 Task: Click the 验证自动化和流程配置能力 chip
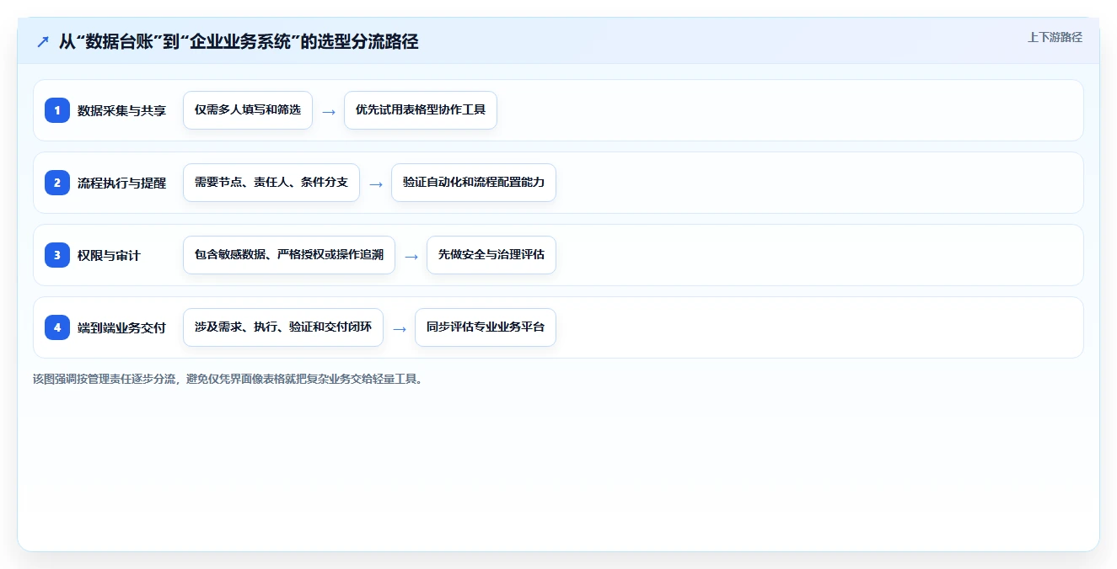tap(474, 183)
